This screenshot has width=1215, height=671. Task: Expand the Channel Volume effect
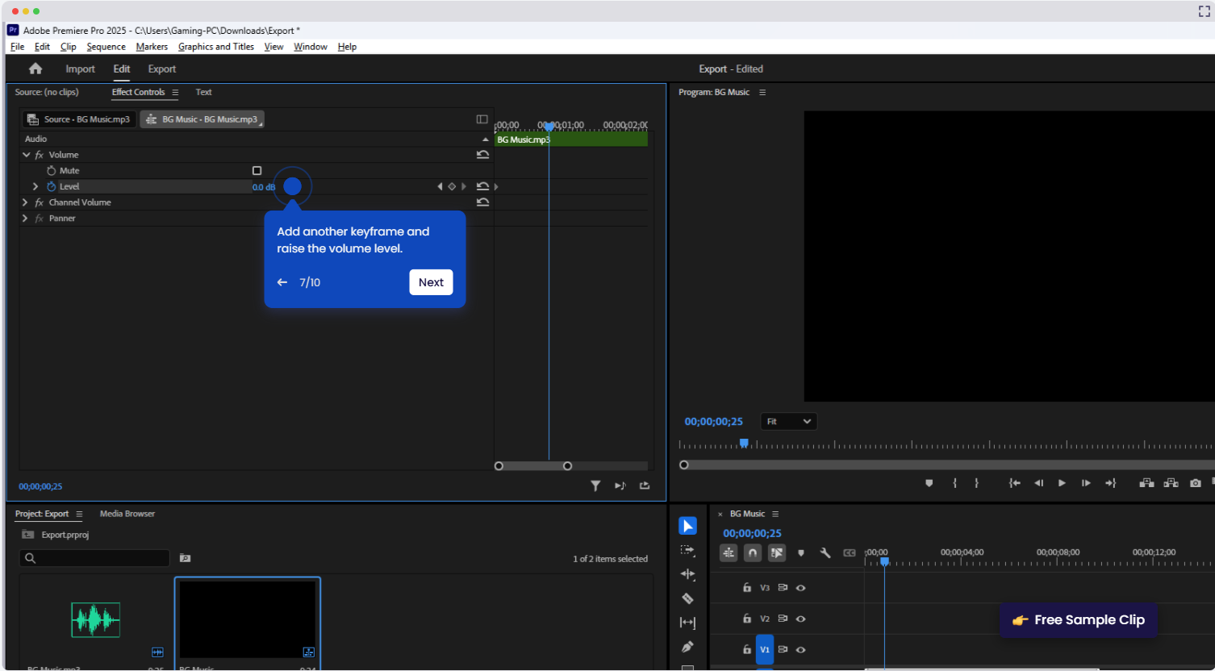point(24,202)
